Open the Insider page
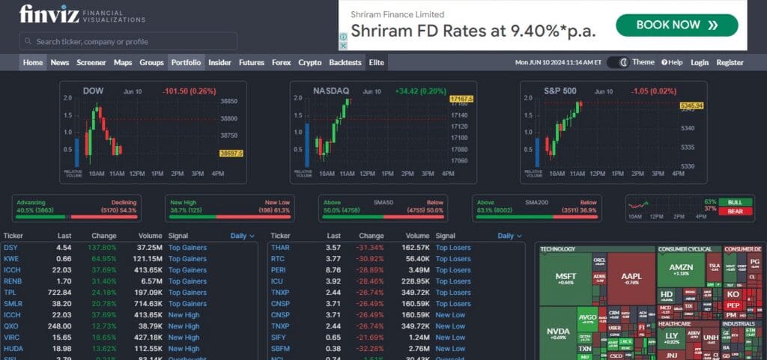Viewport: 767px width, 360px height. click(x=219, y=63)
